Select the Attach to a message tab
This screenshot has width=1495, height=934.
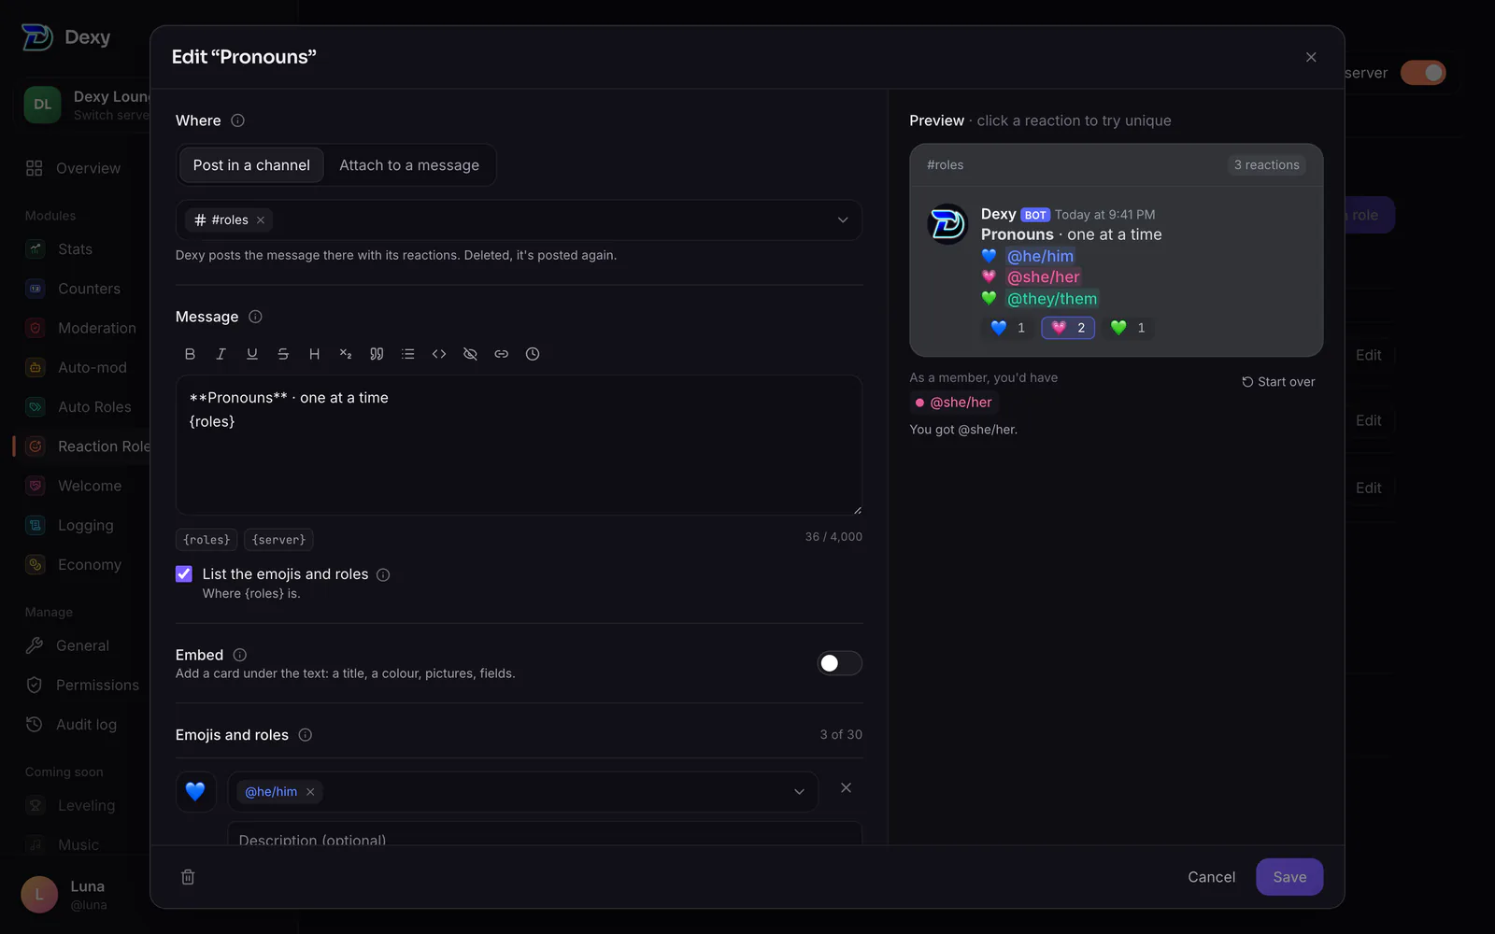(409, 165)
